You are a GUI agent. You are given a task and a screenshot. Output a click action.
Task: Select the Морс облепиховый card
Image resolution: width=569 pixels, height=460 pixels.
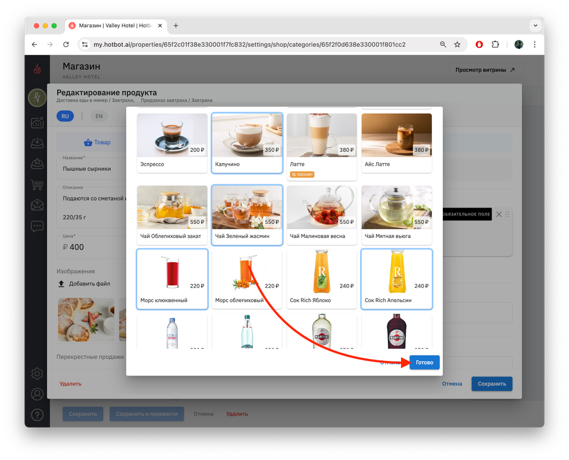(x=247, y=279)
